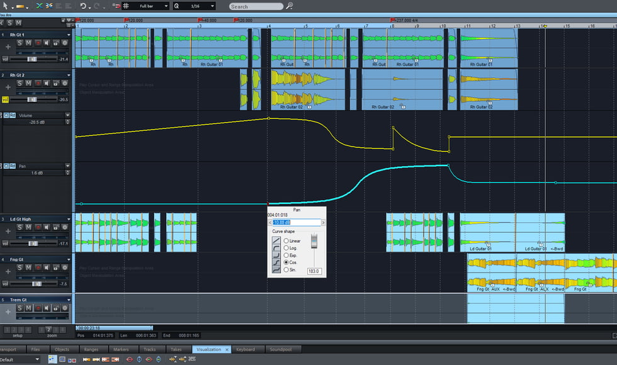
Task: Solo the Rh Gt 1 track
Action: (20, 43)
